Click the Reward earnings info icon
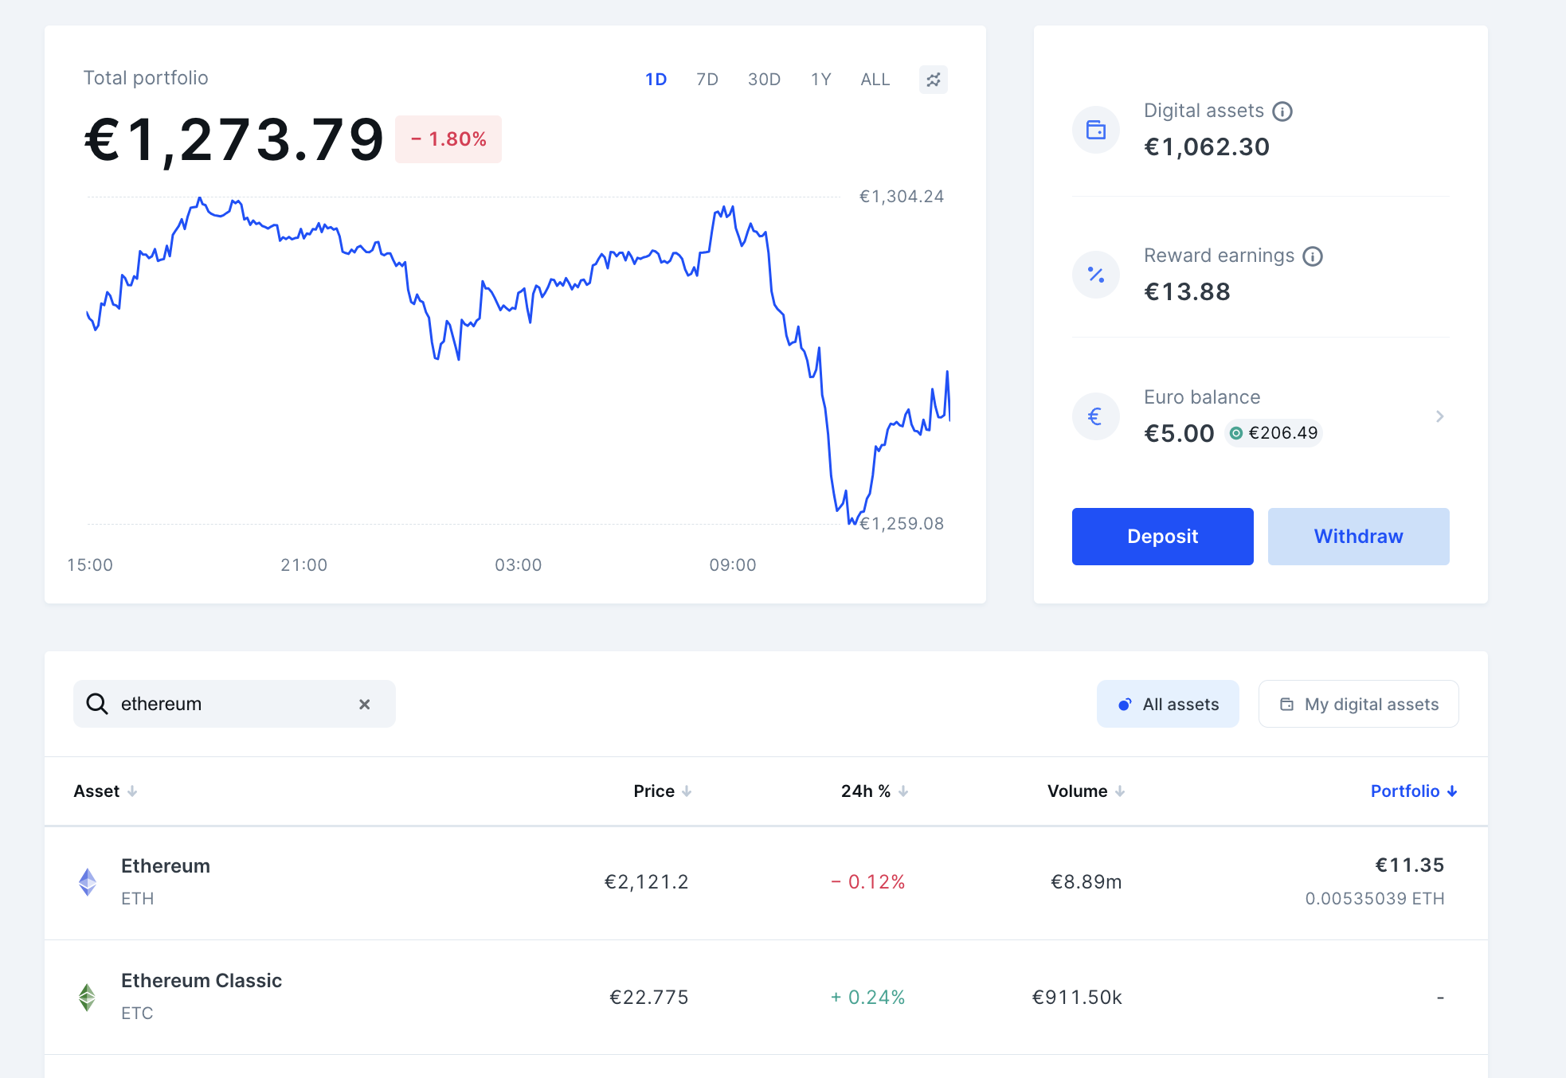Screen dimensions: 1566x1078 1312,256
